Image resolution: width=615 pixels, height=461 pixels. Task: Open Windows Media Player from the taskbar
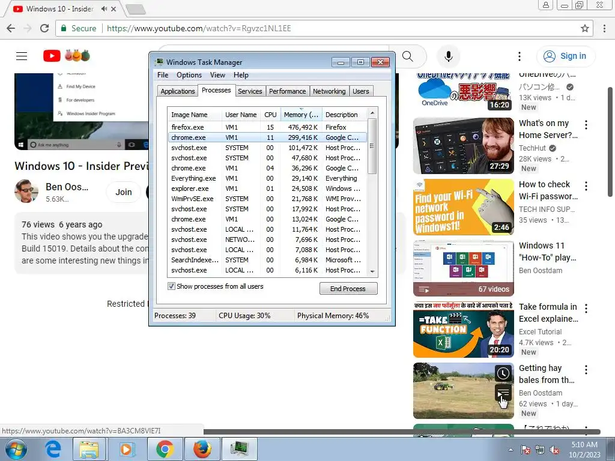coord(126,449)
